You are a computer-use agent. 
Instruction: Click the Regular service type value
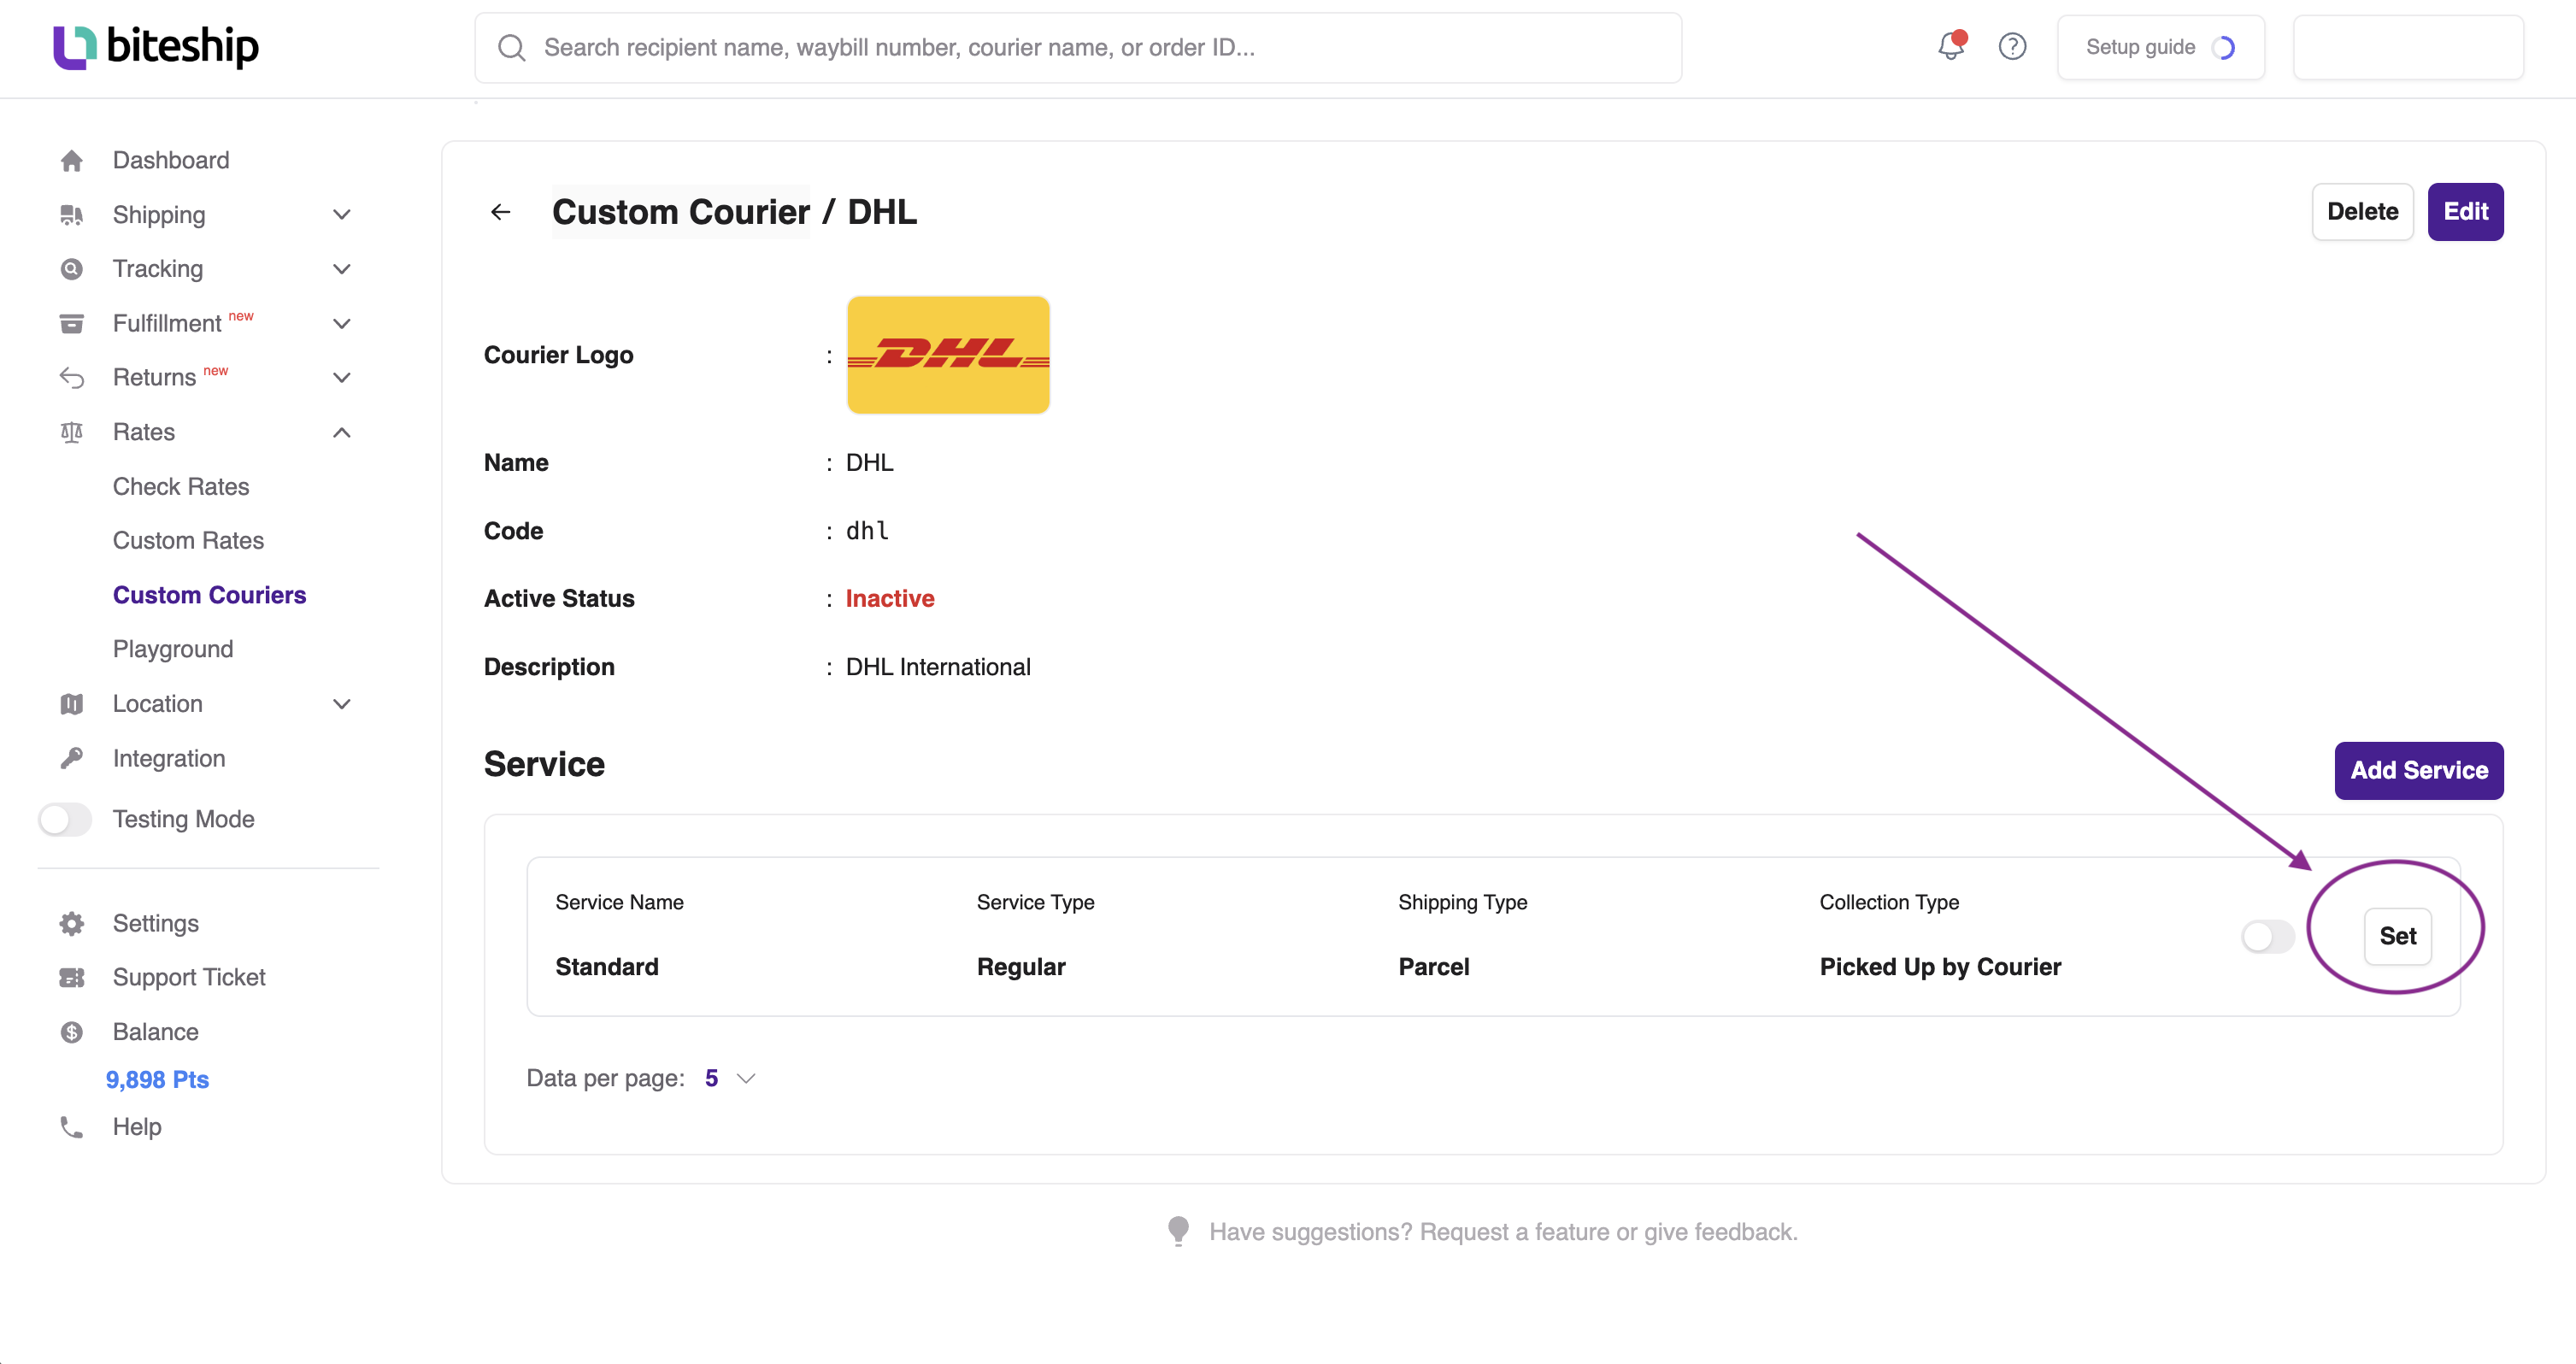pos(1021,967)
